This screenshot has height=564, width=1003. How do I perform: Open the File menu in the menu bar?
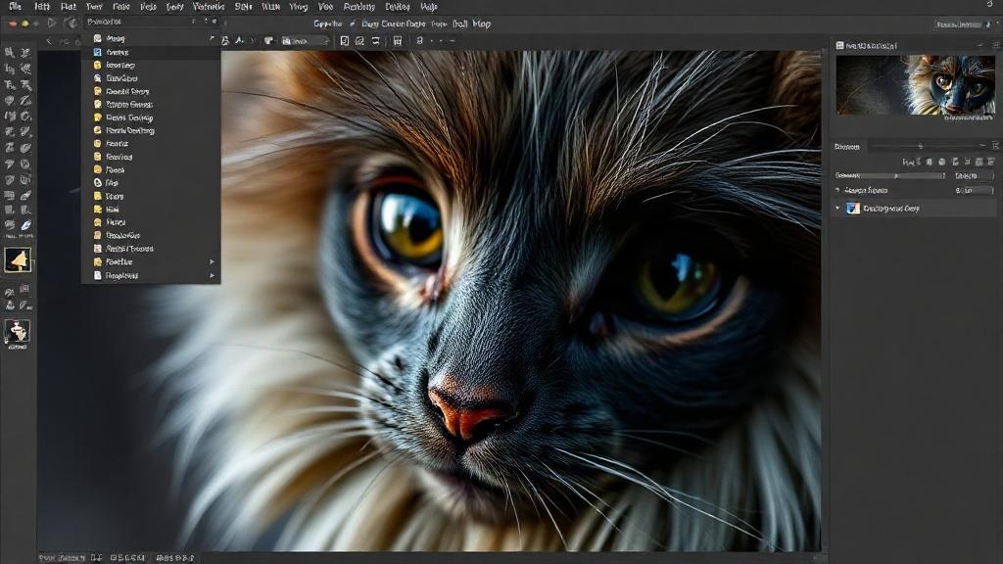point(15,7)
